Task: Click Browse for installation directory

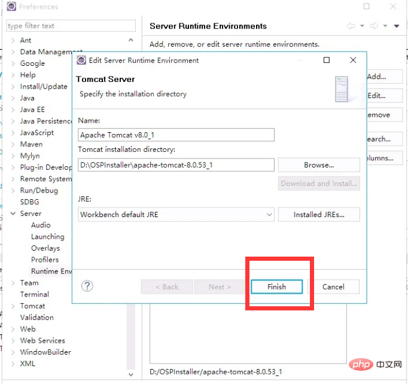Action: click(x=318, y=165)
